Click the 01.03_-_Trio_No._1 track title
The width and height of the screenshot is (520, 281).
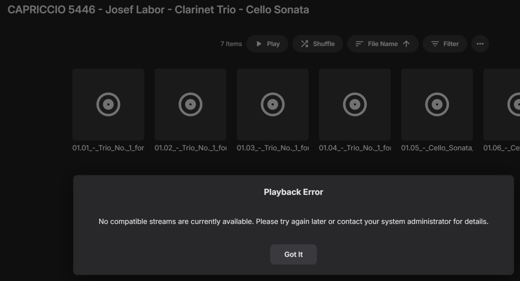click(273, 148)
